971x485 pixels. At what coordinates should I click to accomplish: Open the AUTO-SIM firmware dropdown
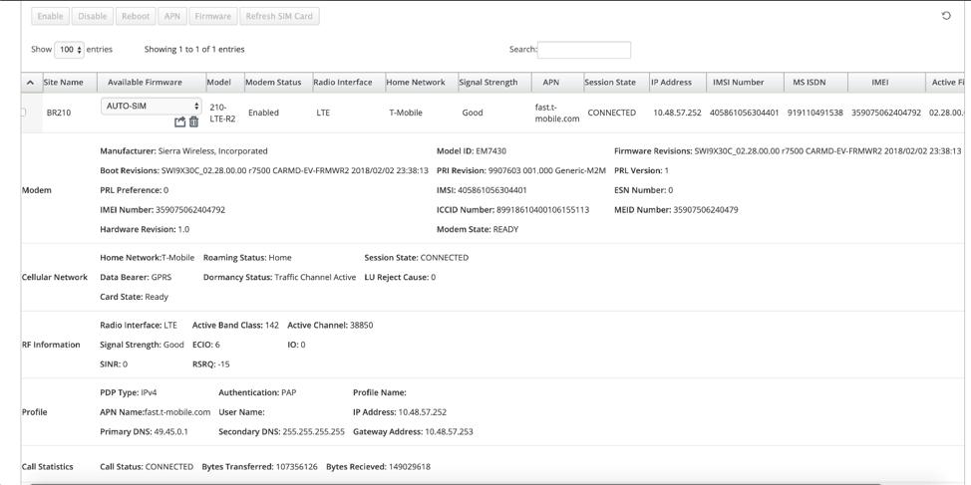[x=152, y=107]
